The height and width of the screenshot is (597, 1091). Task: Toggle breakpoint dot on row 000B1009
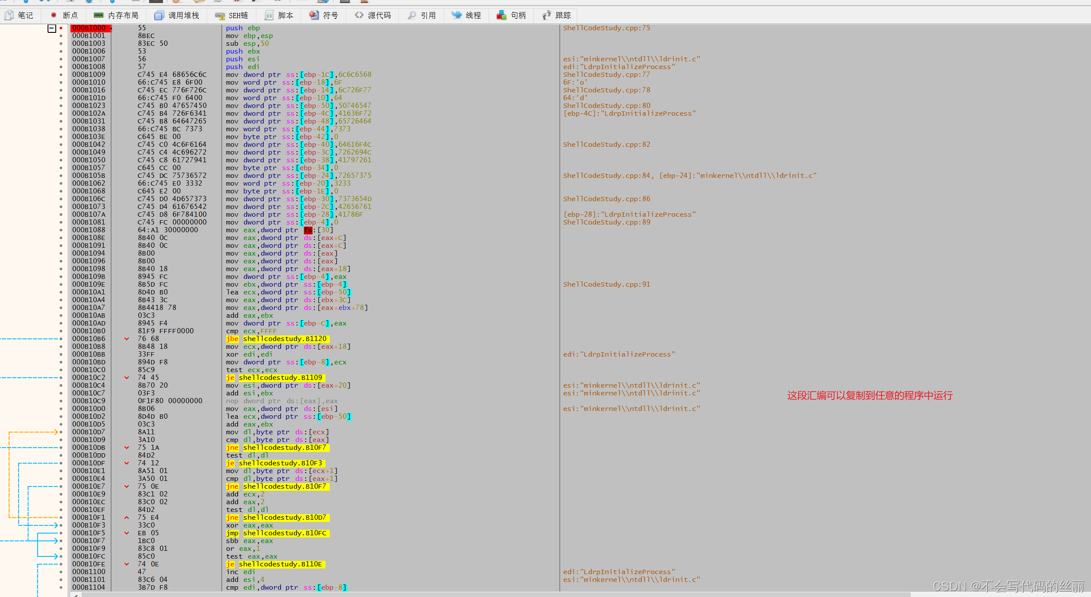[61, 75]
